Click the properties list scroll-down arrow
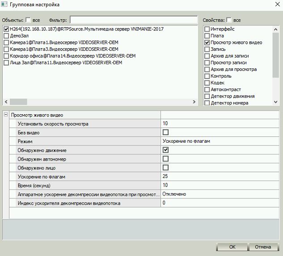This screenshot has height=256, width=283. pyautogui.click(x=275, y=102)
